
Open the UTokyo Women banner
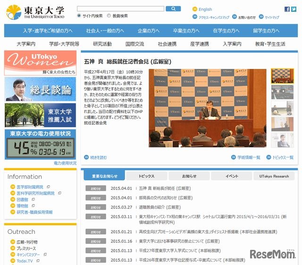[40, 63]
